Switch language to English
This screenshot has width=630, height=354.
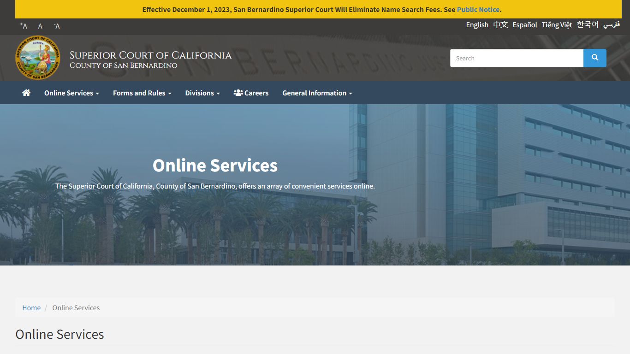pyautogui.click(x=477, y=24)
